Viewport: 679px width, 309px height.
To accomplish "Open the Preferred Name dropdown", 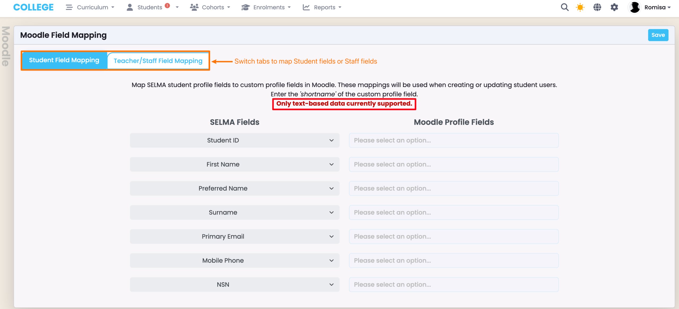I will coord(234,188).
